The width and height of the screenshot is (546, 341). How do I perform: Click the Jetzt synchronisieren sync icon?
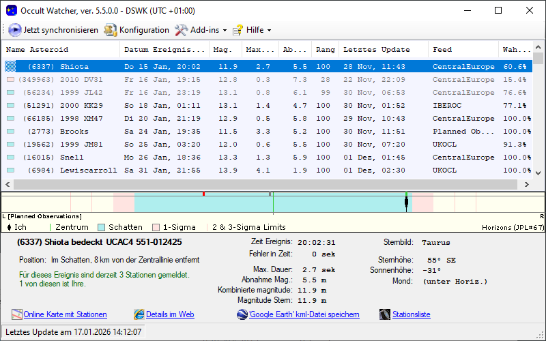[x=14, y=30]
